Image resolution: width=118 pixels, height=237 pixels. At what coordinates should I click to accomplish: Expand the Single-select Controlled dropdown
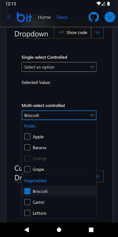click(x=59, y=67)
